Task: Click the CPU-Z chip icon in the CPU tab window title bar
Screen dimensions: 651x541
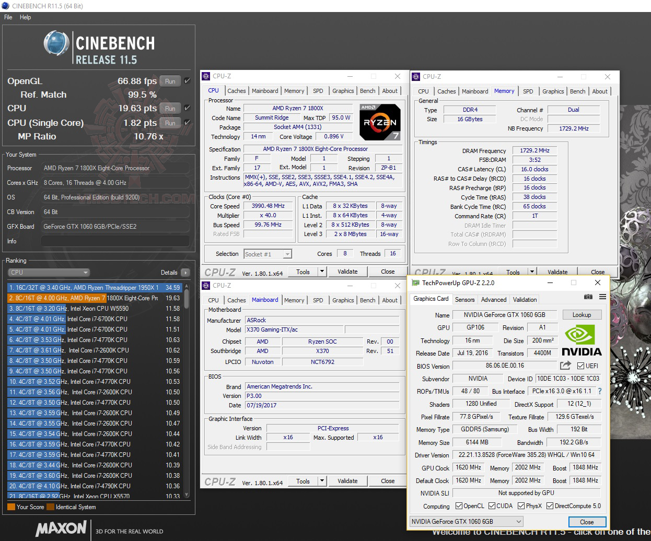Action: [206, 76]
